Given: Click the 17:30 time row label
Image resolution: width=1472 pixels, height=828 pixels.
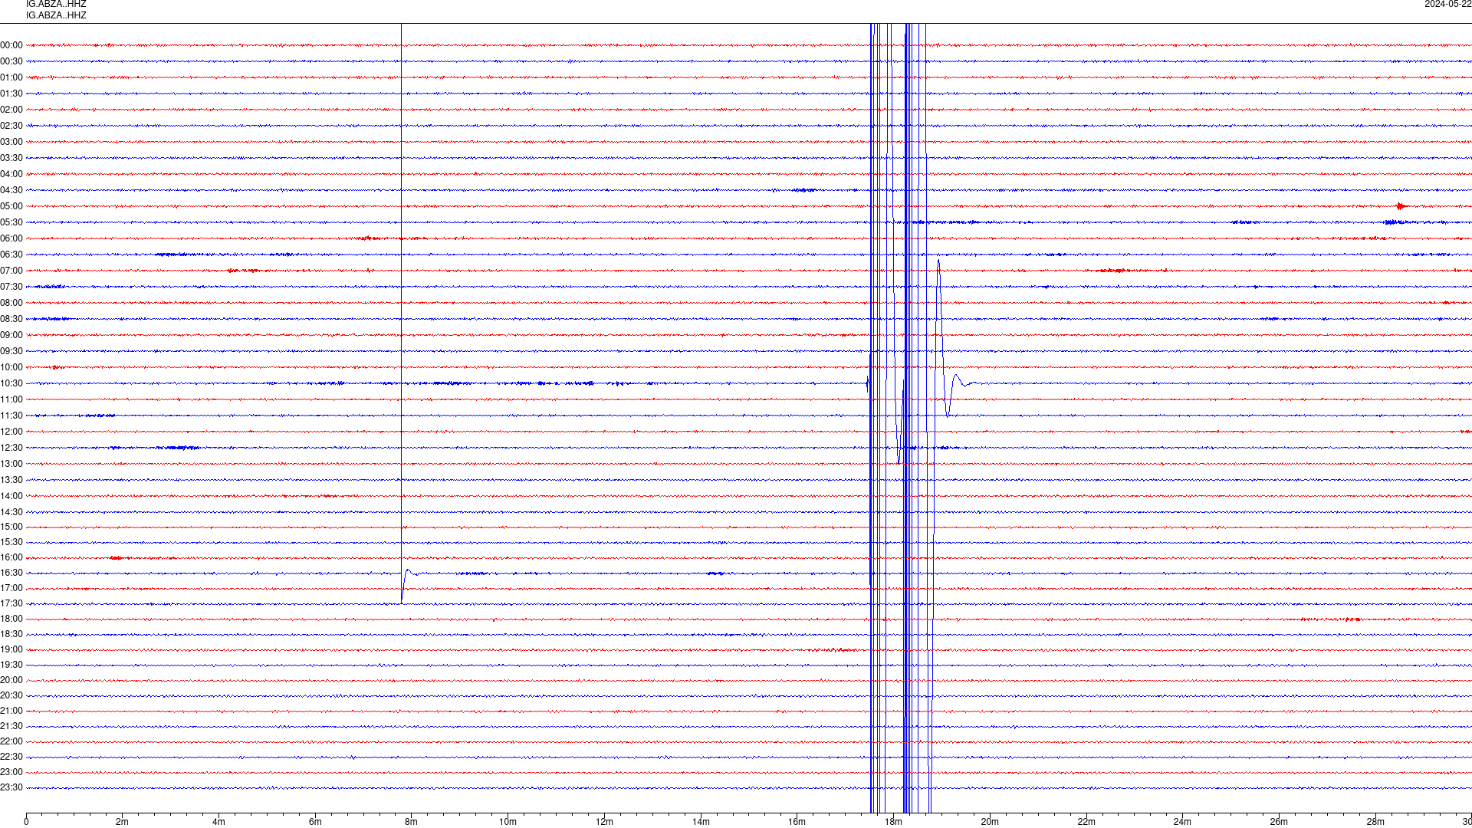Looking at the screenshot, I should 11,603.
